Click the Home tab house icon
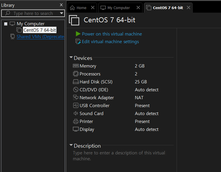The width and height of the screenshot is (221, 172). pyautogui.click(x=72, y=8)
